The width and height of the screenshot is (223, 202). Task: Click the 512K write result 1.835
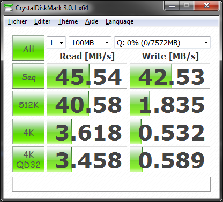click(x=170, y=104)
